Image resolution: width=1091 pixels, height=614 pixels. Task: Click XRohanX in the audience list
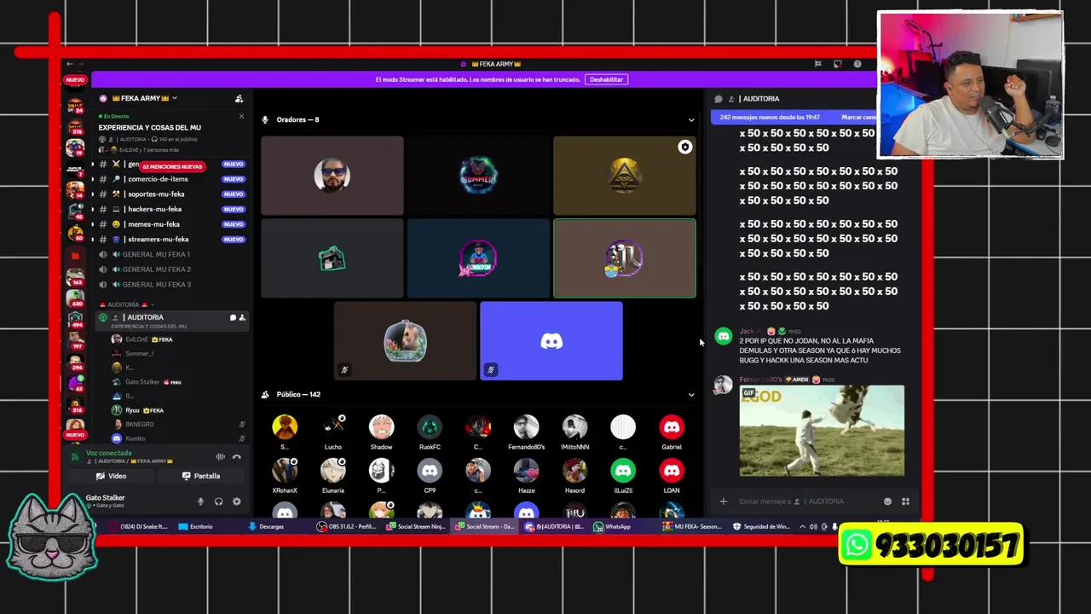pyautogui.click(x=285, y=476)
